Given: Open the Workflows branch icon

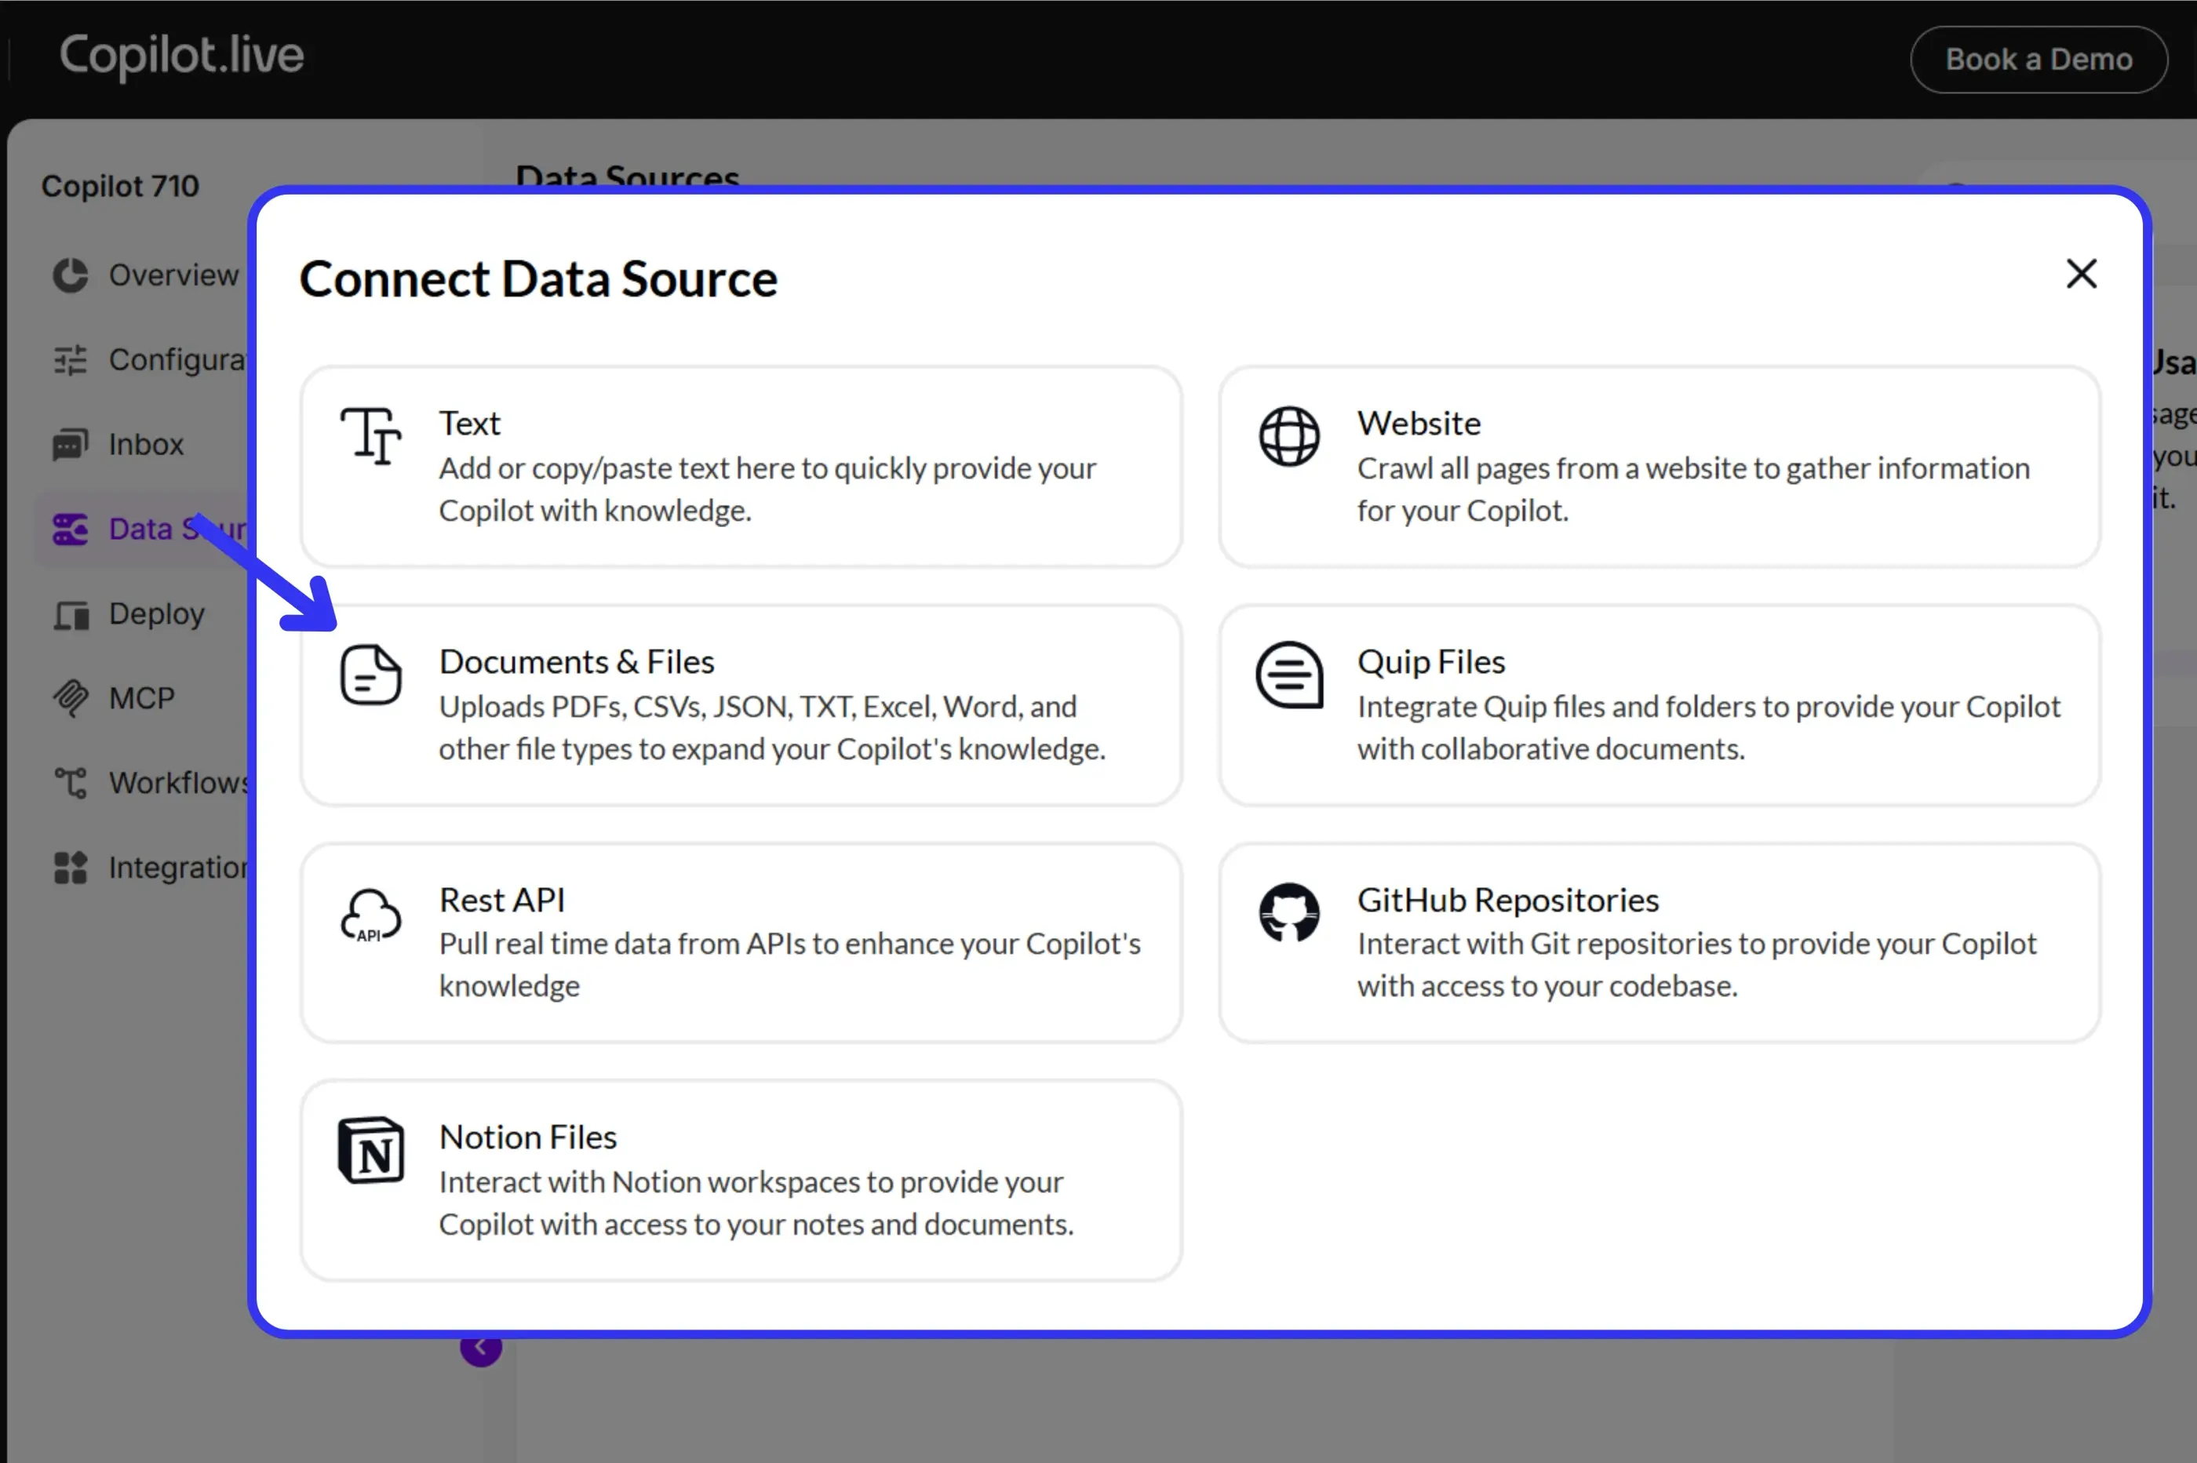Looking at the screenshot, I should [70, 782].
